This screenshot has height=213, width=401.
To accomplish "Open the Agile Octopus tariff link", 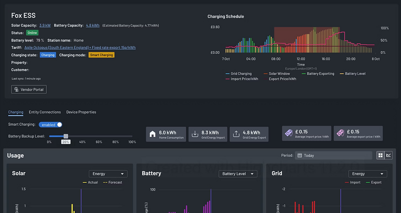I will (x=80, y=48).
